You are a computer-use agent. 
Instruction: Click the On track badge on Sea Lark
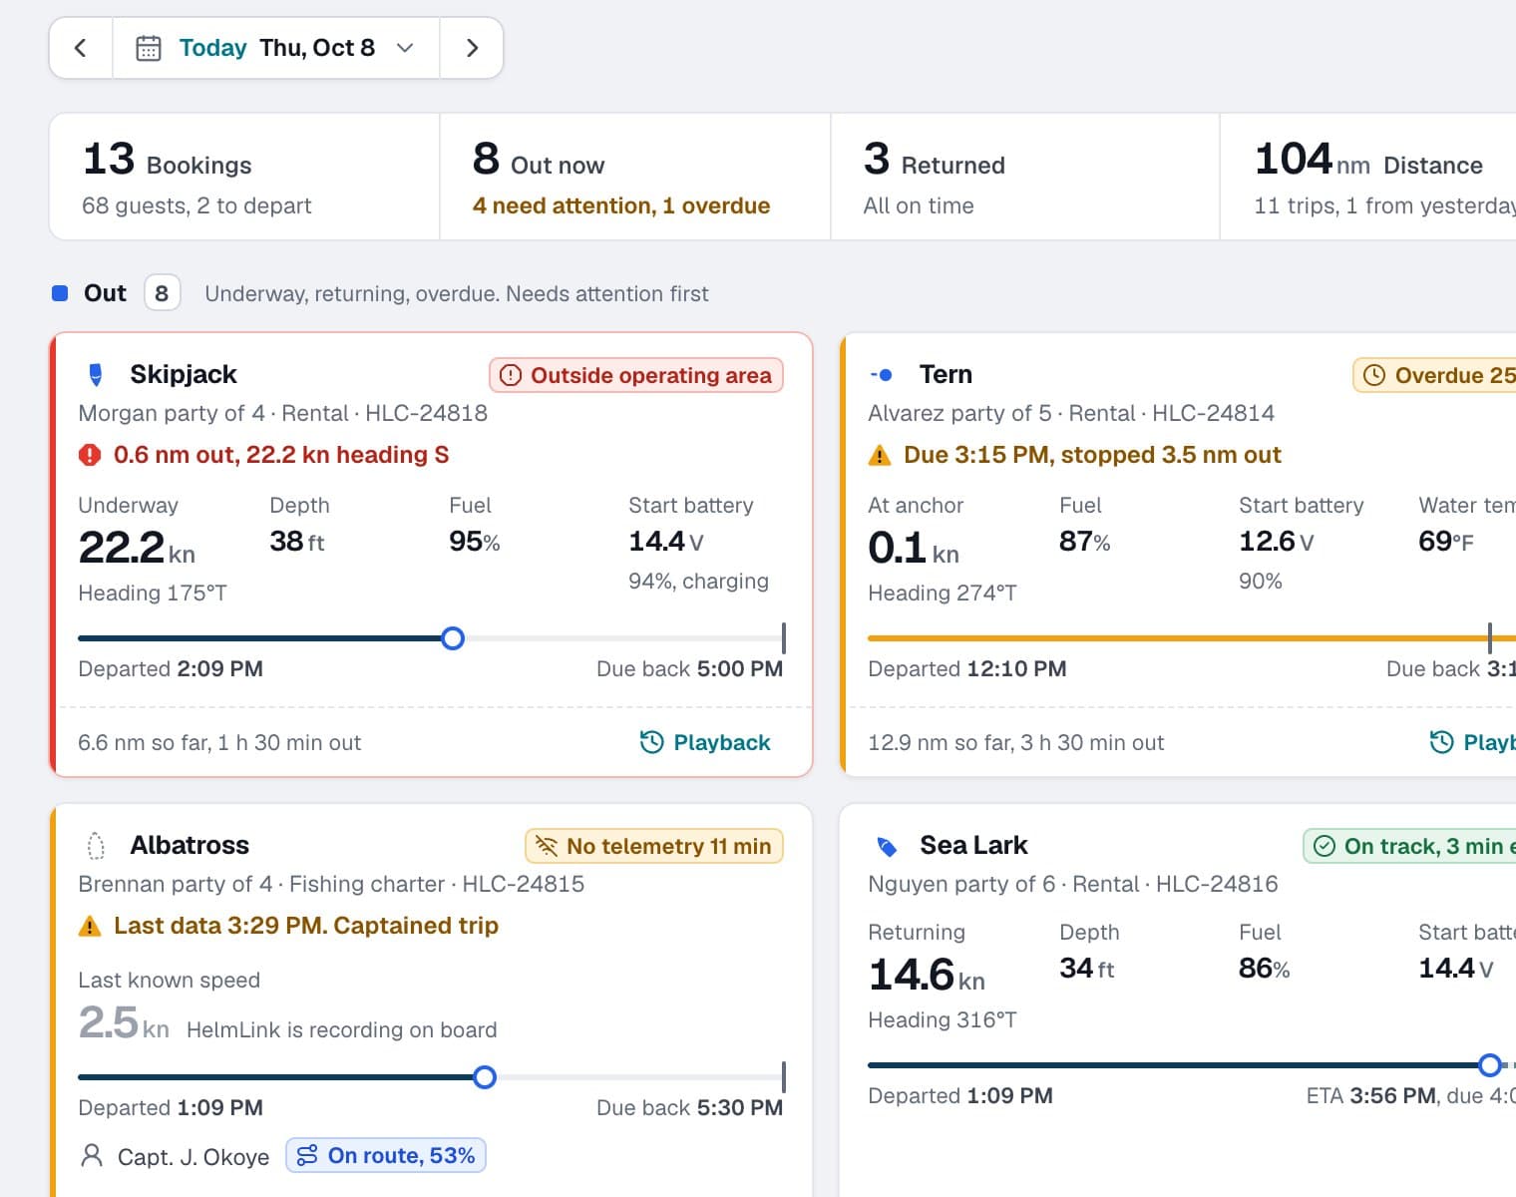[x=1409, y=846]
